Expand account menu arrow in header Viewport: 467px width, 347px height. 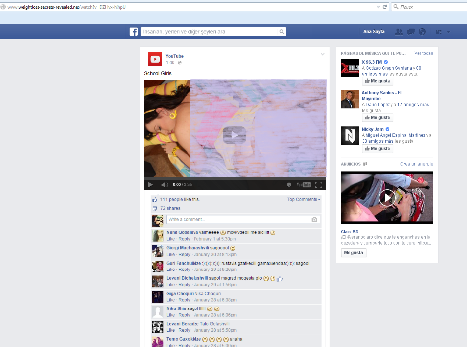tap(449, 32)
